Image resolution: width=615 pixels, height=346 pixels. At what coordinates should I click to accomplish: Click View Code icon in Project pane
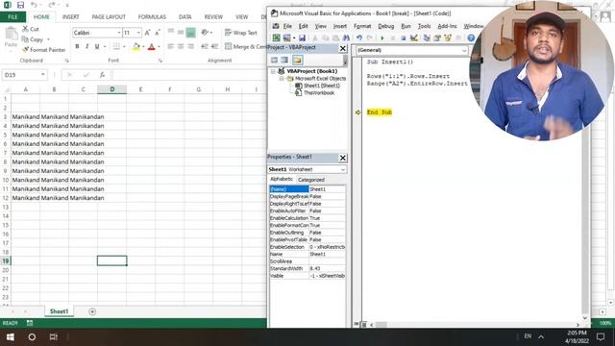pos(275,60)
